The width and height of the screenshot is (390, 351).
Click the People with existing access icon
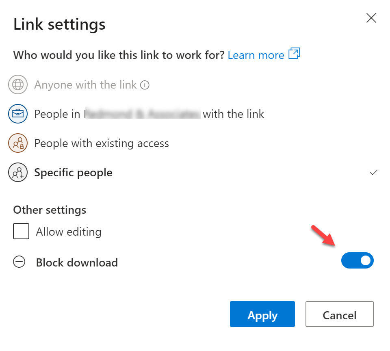pos(18,143)
